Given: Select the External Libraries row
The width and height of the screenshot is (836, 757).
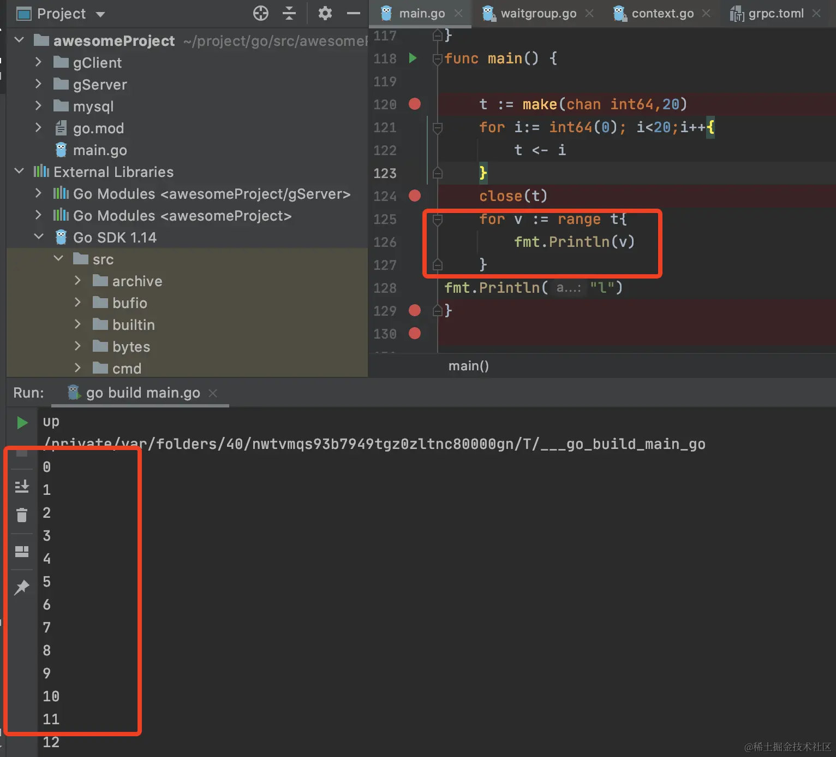Looking at the screenshot, I should [x=187, y=171].
